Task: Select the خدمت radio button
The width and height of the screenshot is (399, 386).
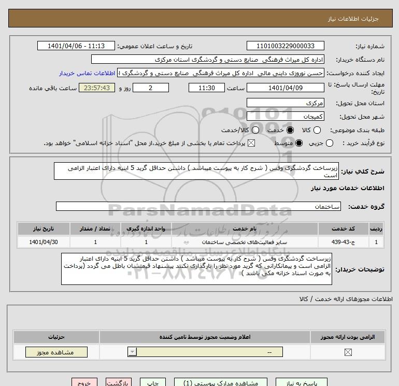Action: pyautogui.click(x=290, y=130)
